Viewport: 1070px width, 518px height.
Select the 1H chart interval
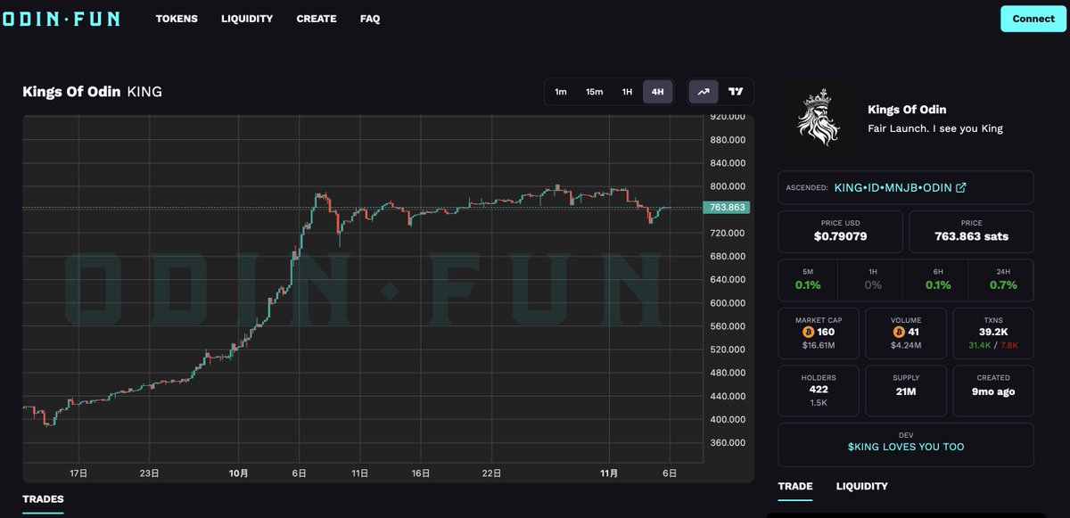click(x=627, y=92)
